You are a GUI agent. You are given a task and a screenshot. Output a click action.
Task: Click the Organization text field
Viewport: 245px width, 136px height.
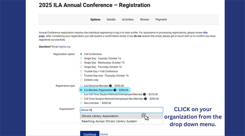[x=121, y=110]
